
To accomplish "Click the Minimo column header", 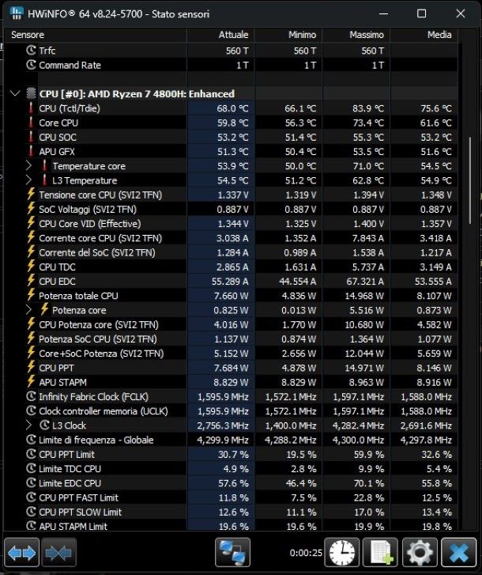I will click(288, 35).
